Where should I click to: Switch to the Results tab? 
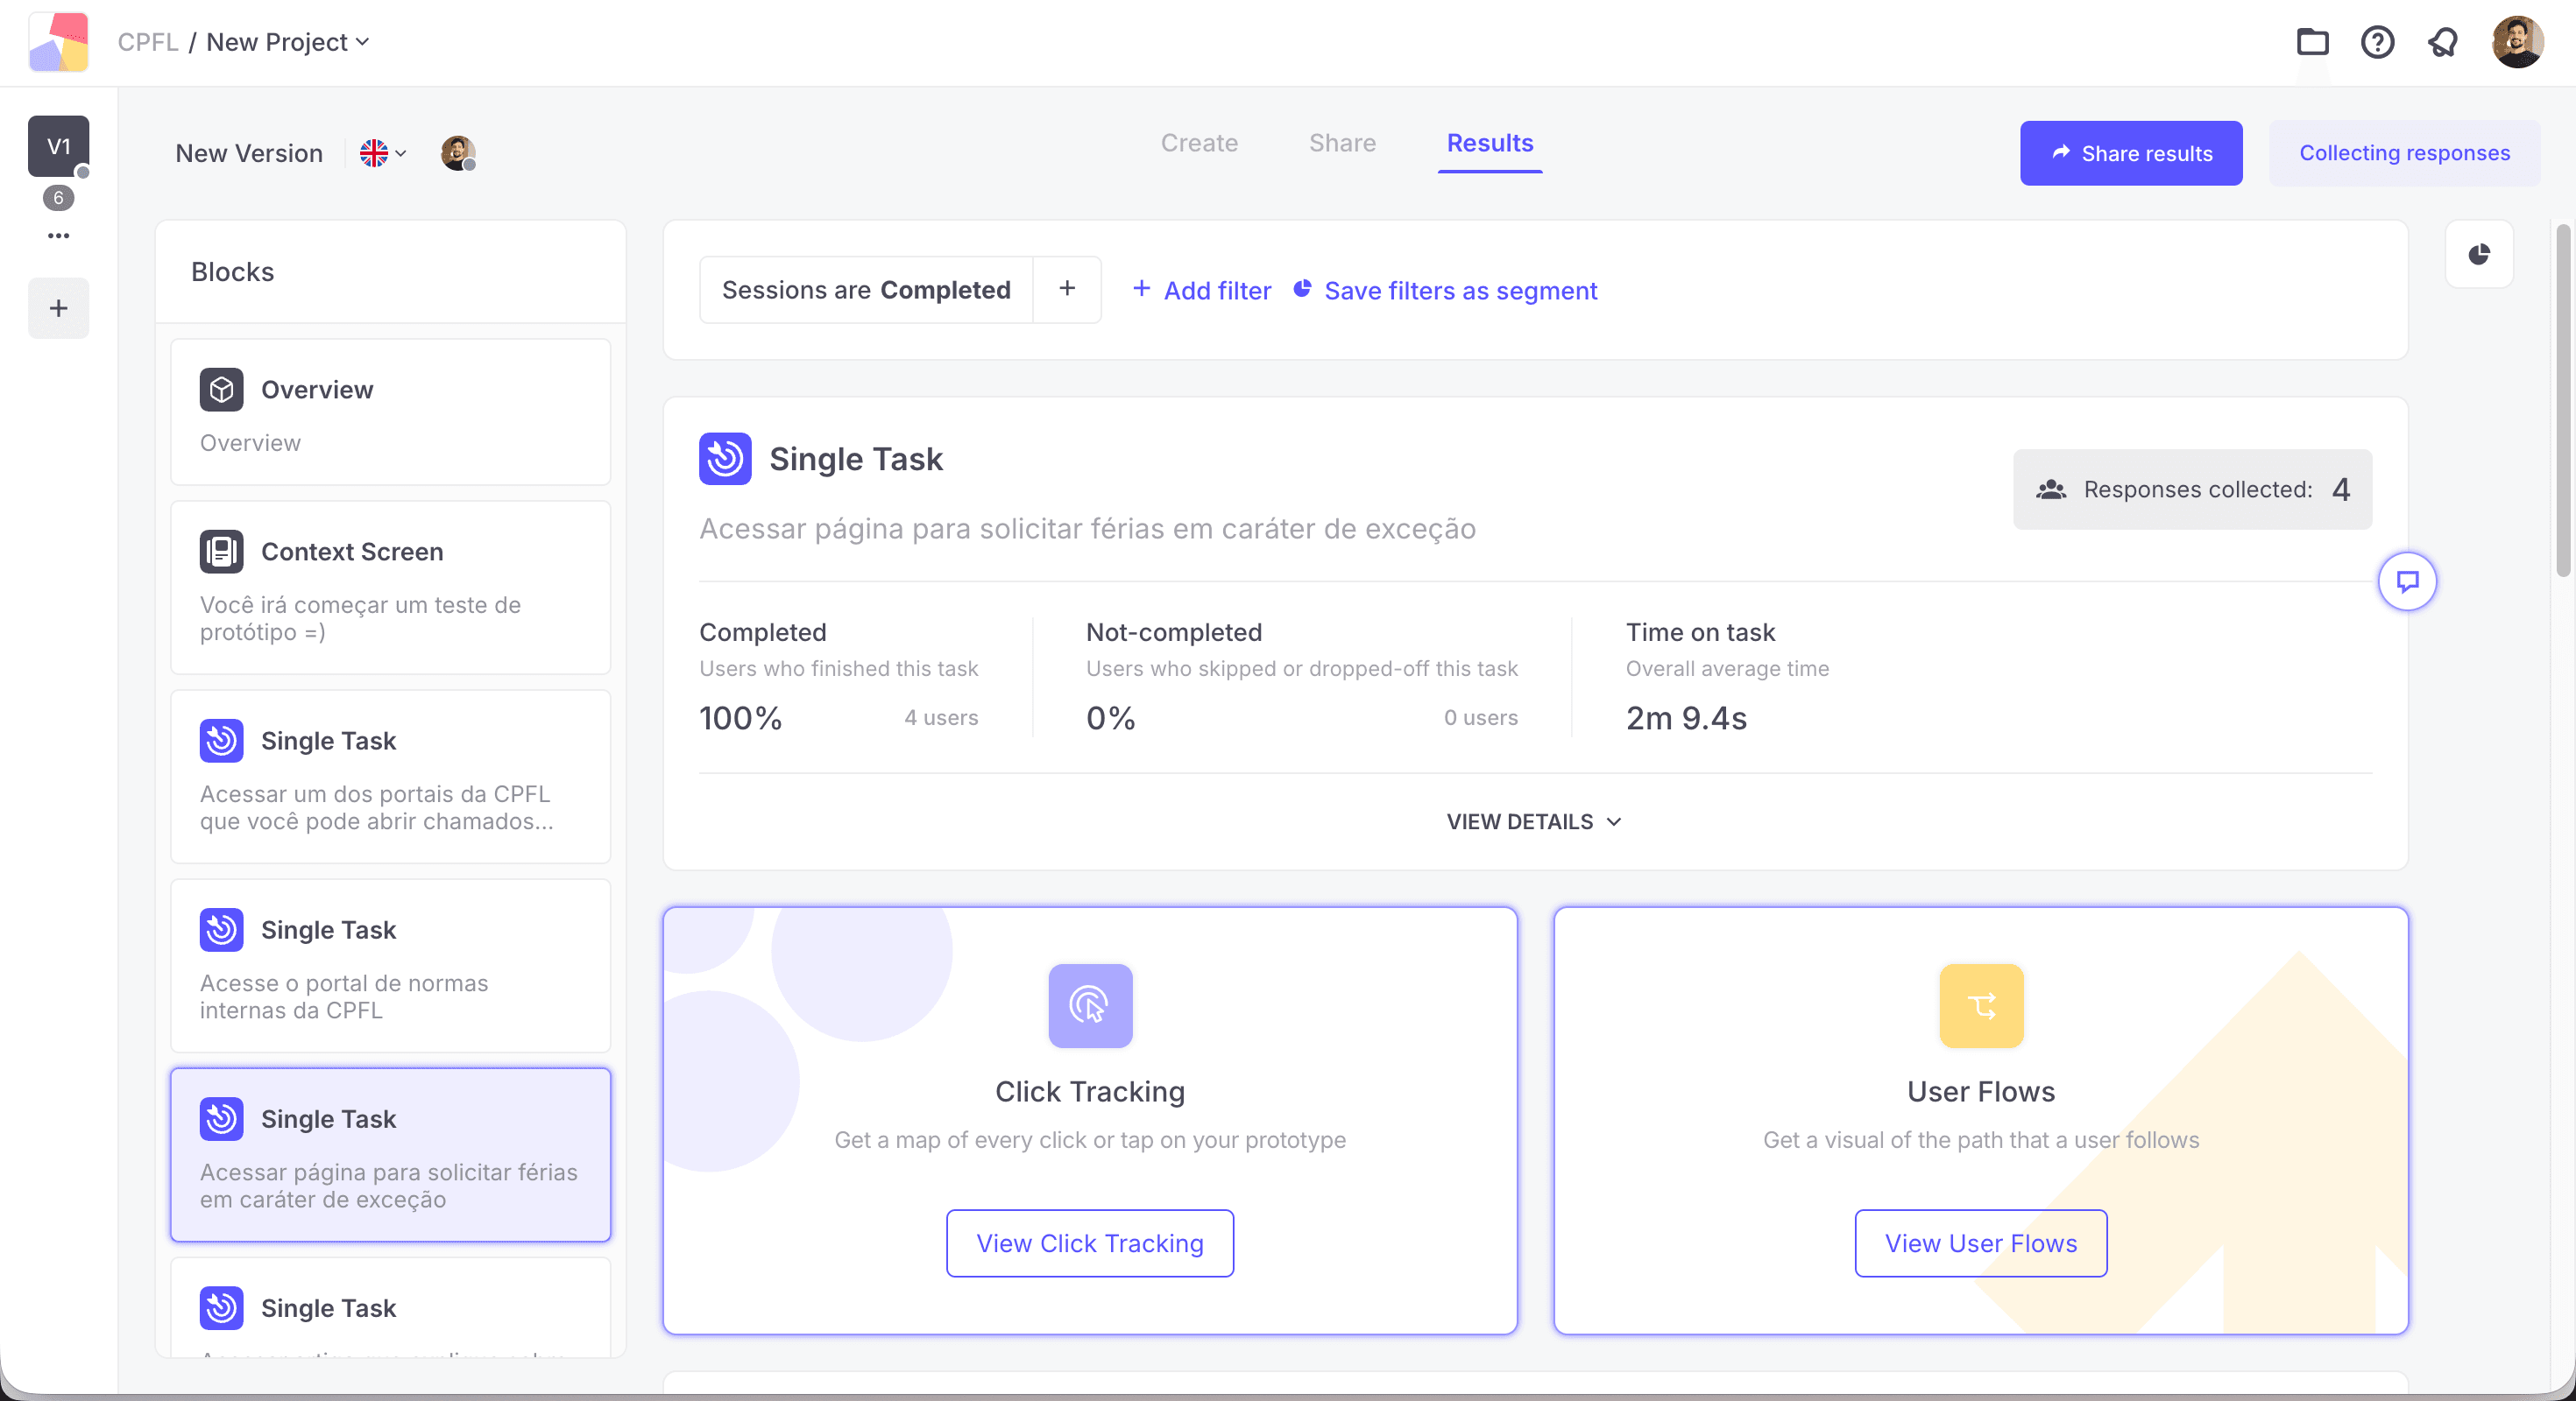tap(1490, 143)
